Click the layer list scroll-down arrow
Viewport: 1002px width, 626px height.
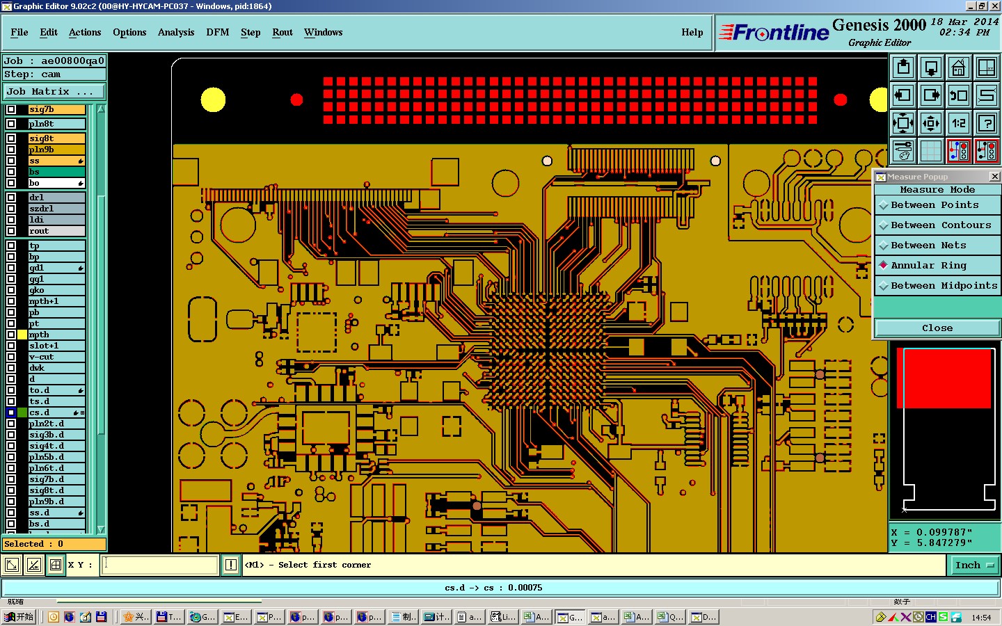point(101,529)
